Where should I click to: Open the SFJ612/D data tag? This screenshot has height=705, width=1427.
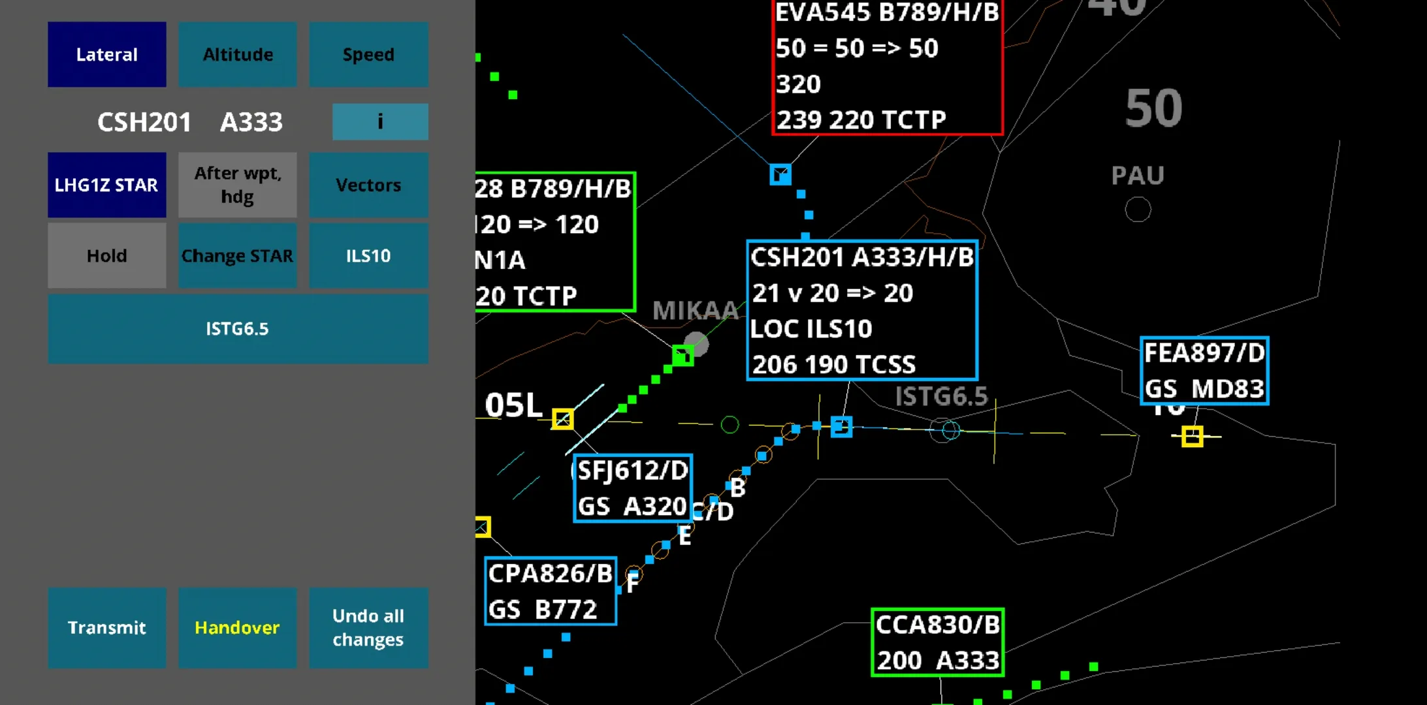click(x=633, y=488)
